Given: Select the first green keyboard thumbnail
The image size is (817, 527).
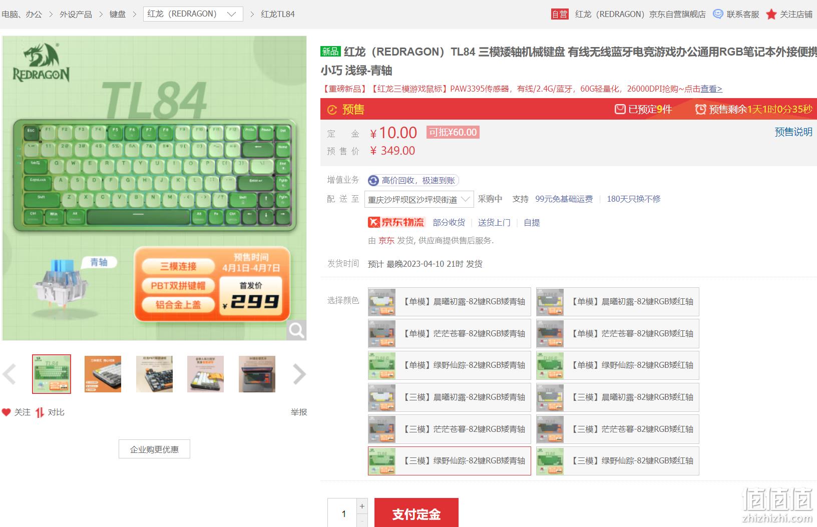Looking at the screenshot, I should (52, 374).
